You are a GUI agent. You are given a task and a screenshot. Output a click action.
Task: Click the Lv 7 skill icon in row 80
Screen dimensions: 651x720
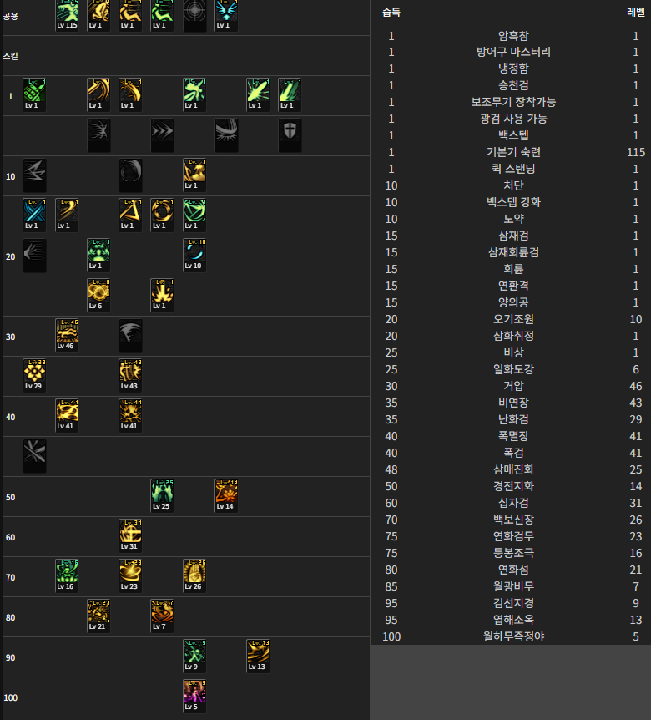point(162,616)
